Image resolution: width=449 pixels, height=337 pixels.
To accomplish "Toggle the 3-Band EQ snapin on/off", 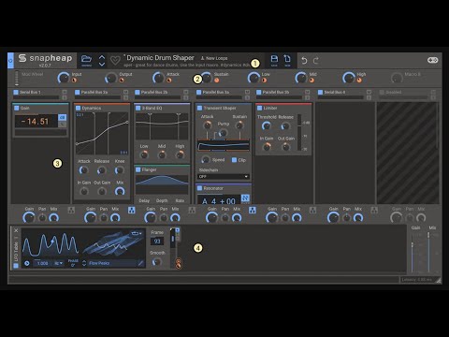I will [x=138, y=108].
